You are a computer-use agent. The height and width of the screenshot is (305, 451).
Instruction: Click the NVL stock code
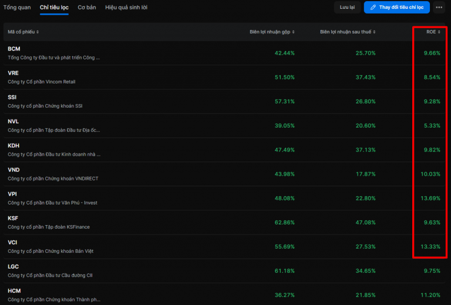click(13, 121)
